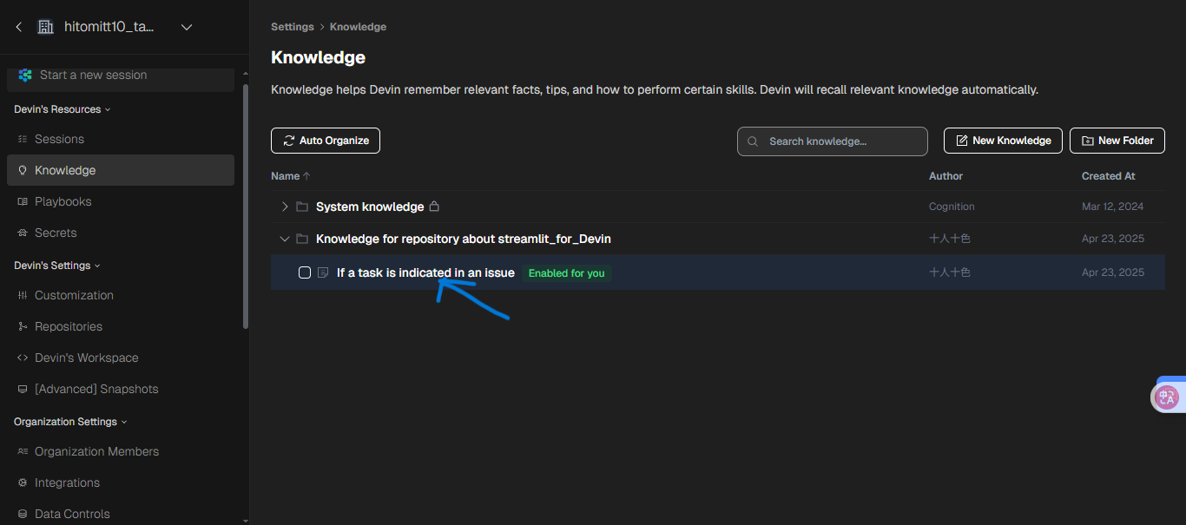This screenshot has height=525, width=1186.
Task: Click the organization building icon
Action: point(46,28)
